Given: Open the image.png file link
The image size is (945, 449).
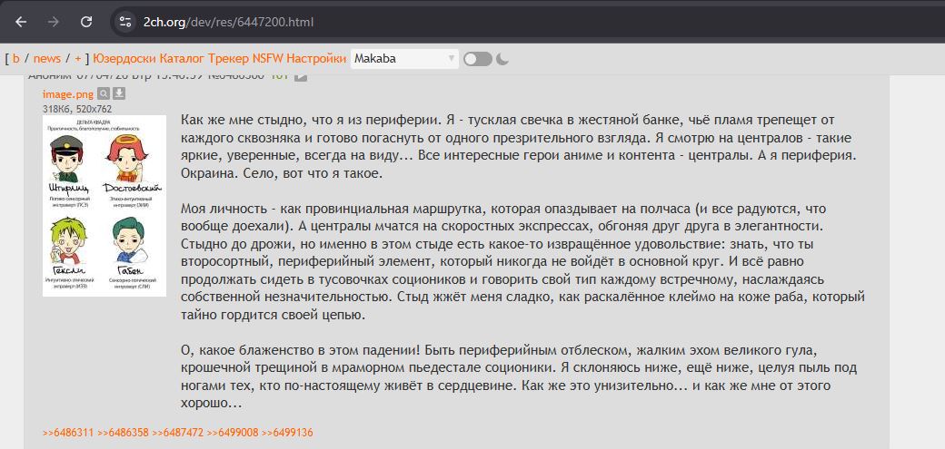Looking at the screenshot, I should click(68, 94).
